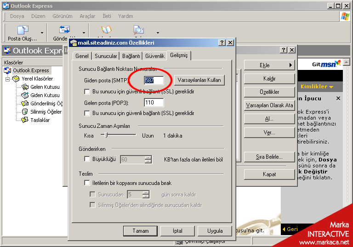Click the Al... import button
The image size is (353, 247).
[269, 119]
